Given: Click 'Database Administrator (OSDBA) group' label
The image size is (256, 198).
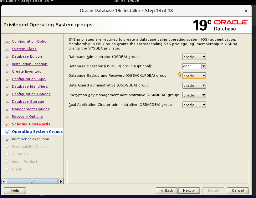Looking at the screenshot, I should point(104,57).
